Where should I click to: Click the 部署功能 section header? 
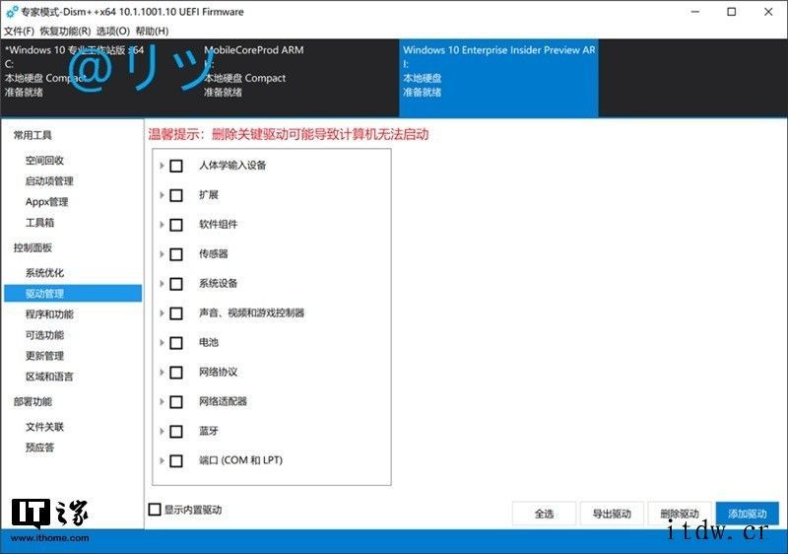(33, 401)
